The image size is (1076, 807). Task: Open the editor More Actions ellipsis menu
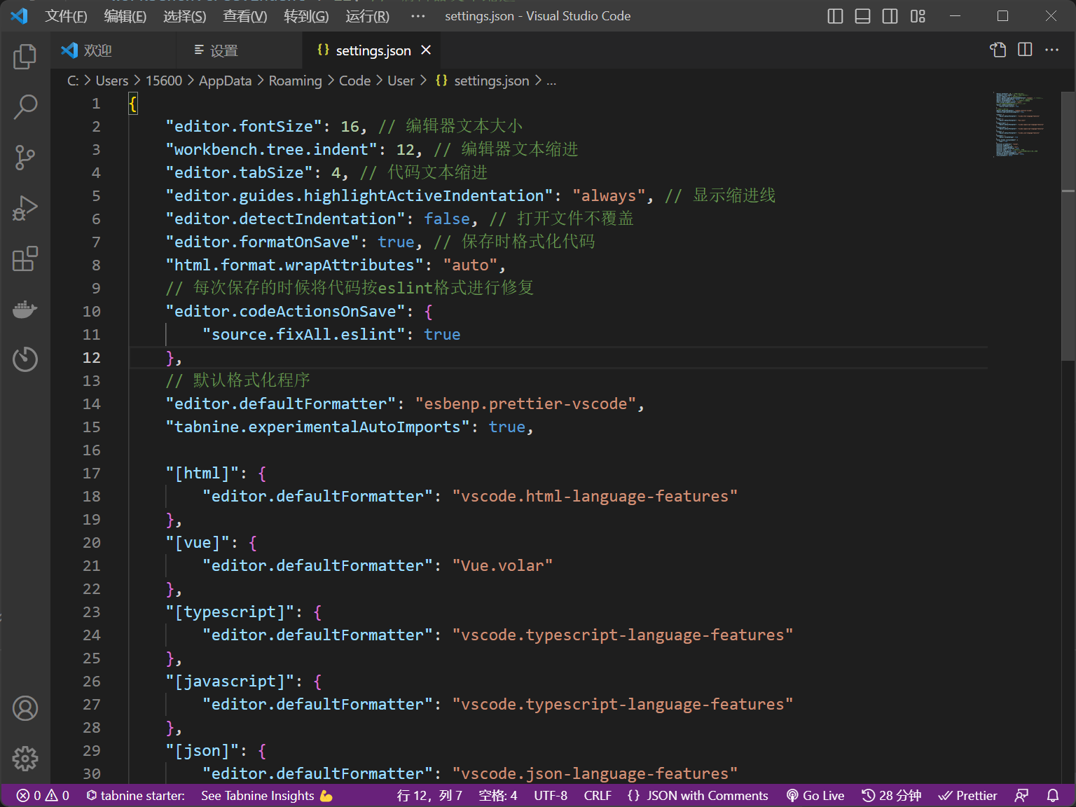point(1051,50)
